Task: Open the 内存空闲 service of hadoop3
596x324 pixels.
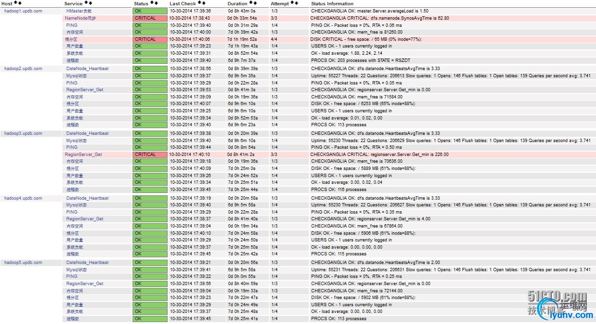Action: click(74, 161)
